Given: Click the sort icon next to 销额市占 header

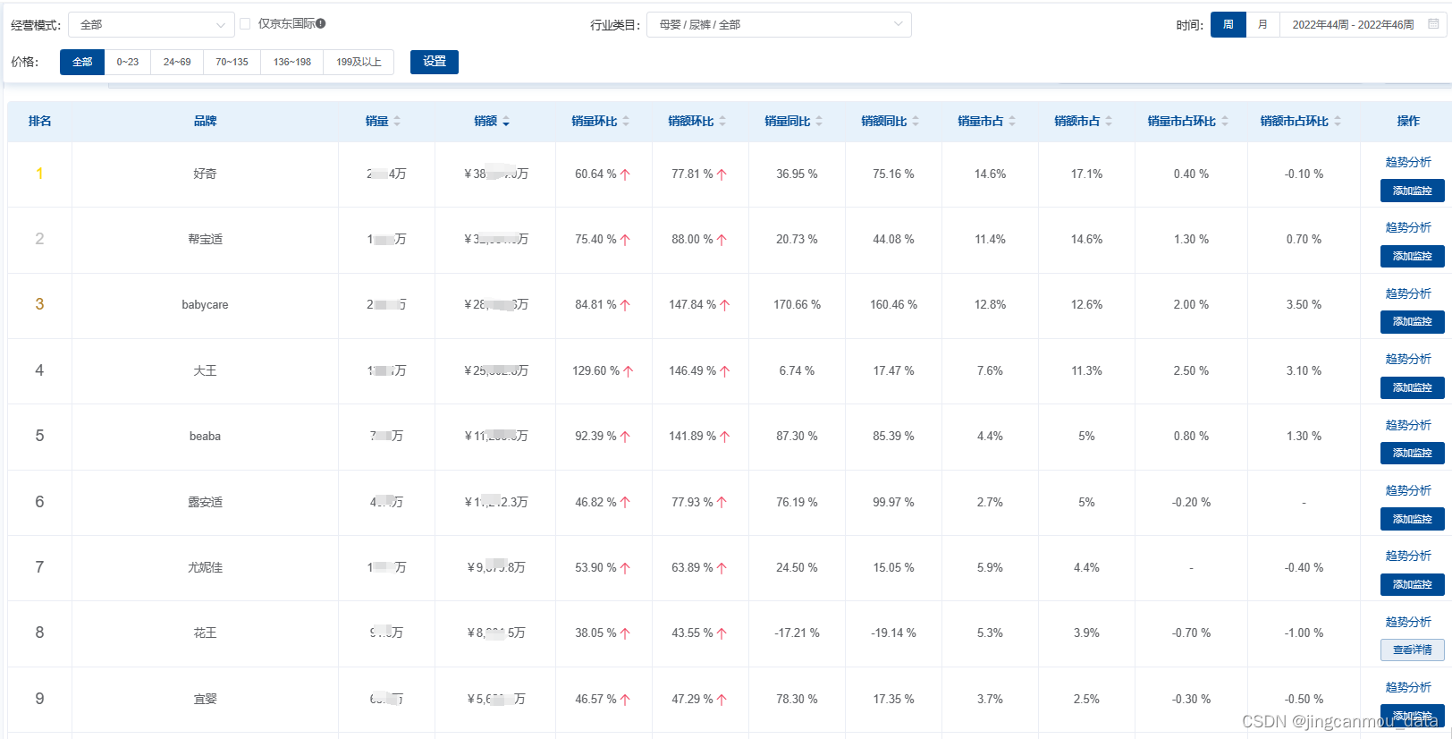Looking at the screenshot, I should tap(1109, 121).
